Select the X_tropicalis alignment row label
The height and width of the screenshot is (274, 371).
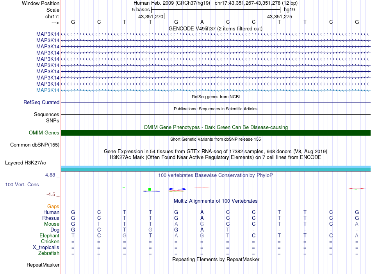pyautogui.click(x=46, y=247)
